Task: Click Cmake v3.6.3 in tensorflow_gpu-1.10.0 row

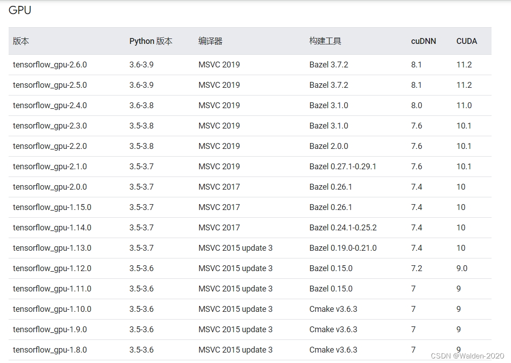Action: click(x=333, y=309)
